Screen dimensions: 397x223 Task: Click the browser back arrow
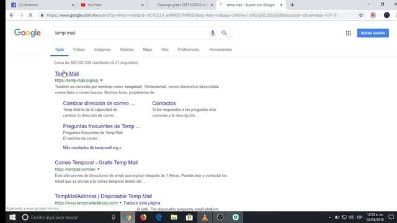click(12, 15)
